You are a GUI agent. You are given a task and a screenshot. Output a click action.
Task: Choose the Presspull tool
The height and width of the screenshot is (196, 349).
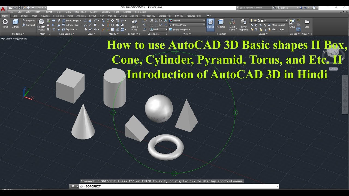[28, 25]
